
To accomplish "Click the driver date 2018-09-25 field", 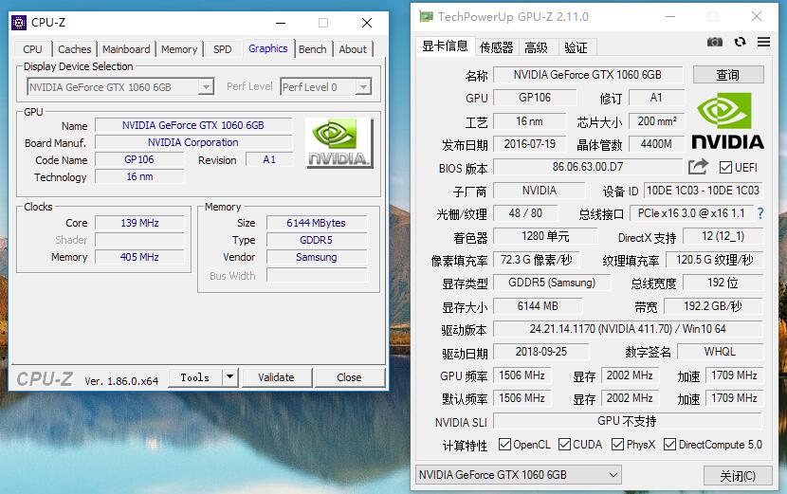I will pos(541,352).
